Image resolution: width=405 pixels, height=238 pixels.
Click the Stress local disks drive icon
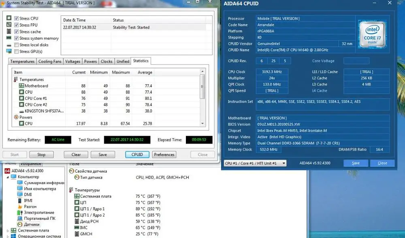tap(9, 45)
